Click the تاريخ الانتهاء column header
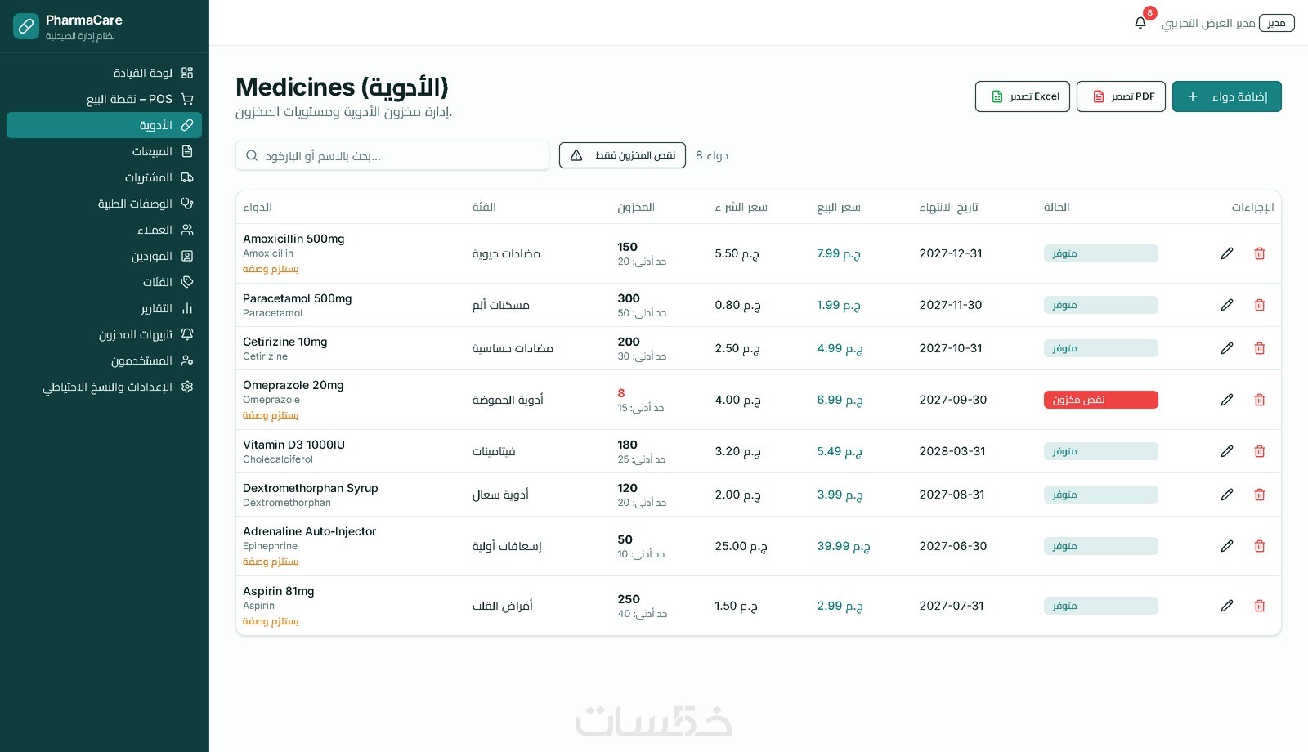1308x752 pixels. pos(948,208)
